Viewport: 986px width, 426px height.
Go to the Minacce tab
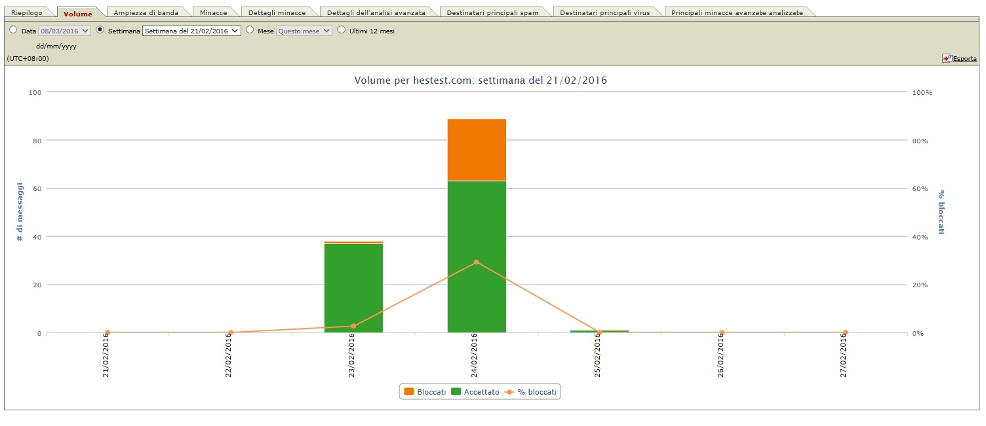(x=213, y=13)
